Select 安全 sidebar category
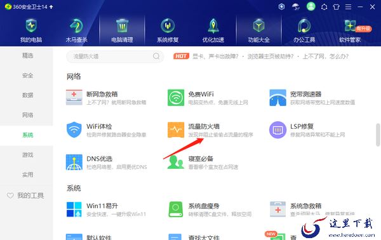The image size is (381, 240). [28, 76]
